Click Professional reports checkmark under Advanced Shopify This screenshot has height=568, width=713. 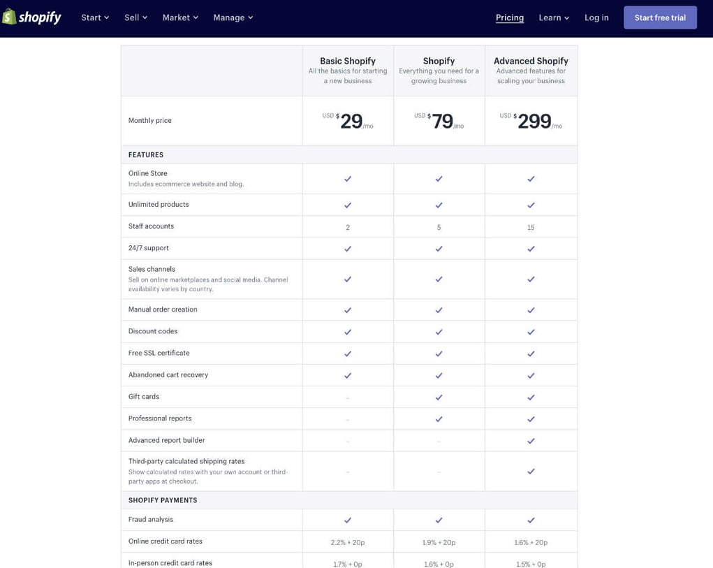tap(531, 419)
